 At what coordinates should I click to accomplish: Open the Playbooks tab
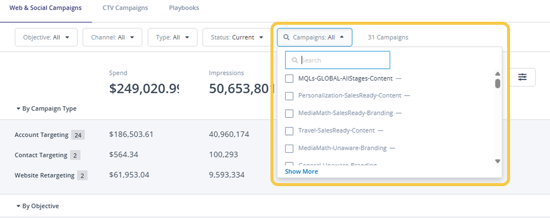[184, 8]
